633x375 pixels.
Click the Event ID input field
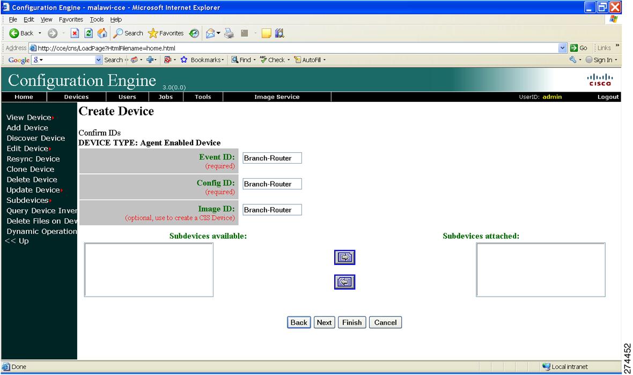pyautogui.click(x=272, y=158)
